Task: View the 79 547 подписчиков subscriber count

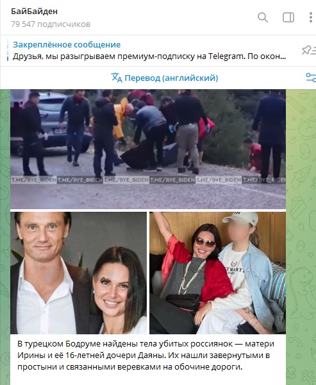Action: (51, 24)
